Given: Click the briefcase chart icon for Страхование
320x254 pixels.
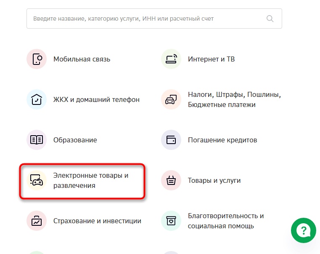Looking at the screenshot, I should tap(37, 221).
